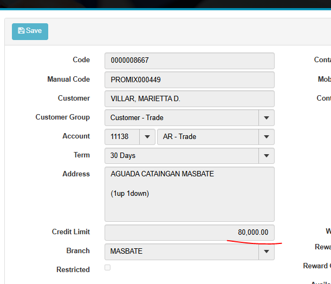Expand the account code 11138 dropdown arrow
This screenshot has width=331, height=284.
point(147,137)
